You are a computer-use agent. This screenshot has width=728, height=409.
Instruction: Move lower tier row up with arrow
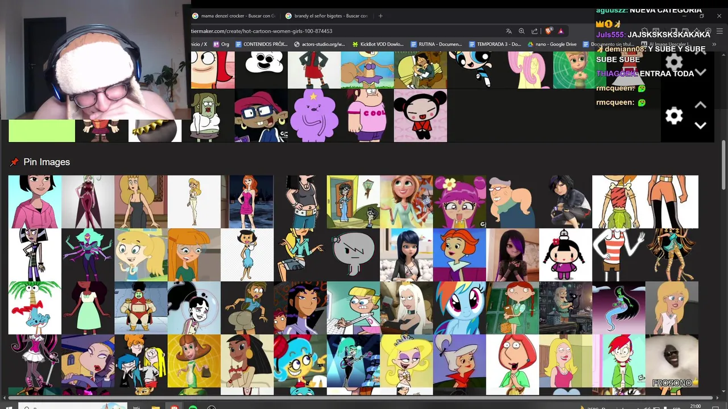pyautogui.click(x=701, y=105)
